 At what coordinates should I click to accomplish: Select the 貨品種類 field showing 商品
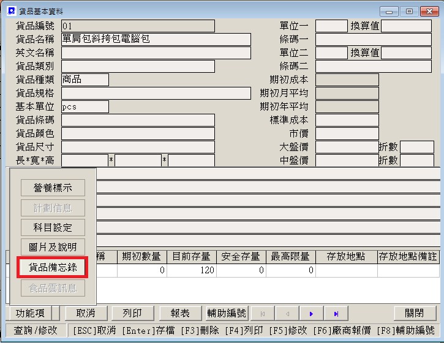coord(85,79)
